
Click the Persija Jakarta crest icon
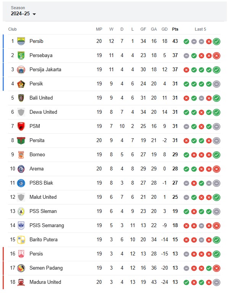(21, 69)
